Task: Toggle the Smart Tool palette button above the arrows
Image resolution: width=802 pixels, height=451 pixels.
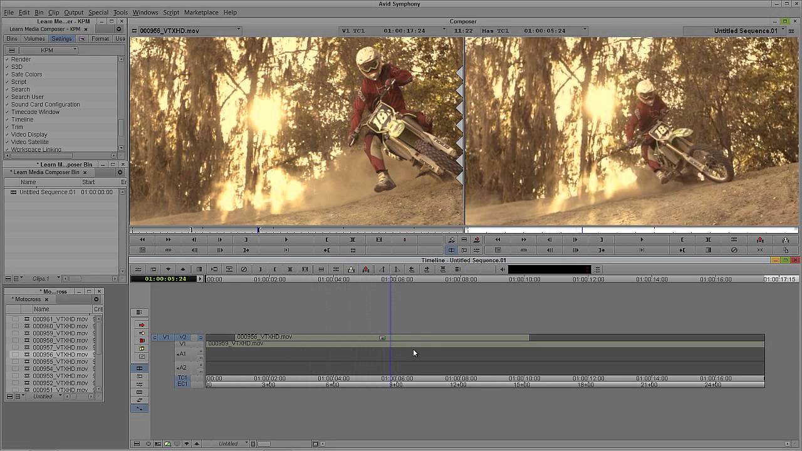Action: click(139, 312)
